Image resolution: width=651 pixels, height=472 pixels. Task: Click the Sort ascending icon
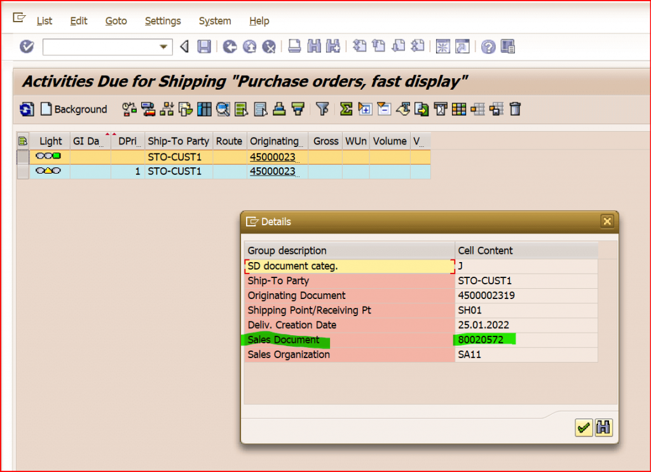[279, 109]
